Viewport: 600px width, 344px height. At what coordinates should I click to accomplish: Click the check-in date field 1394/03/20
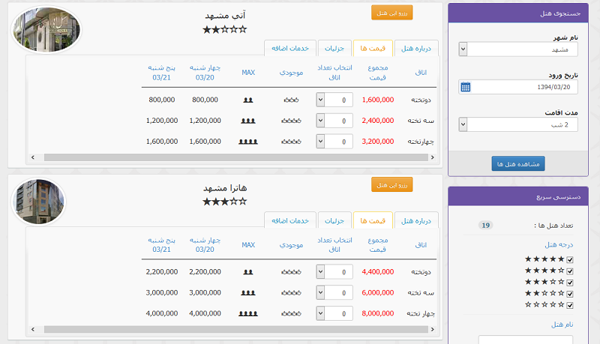518,87
